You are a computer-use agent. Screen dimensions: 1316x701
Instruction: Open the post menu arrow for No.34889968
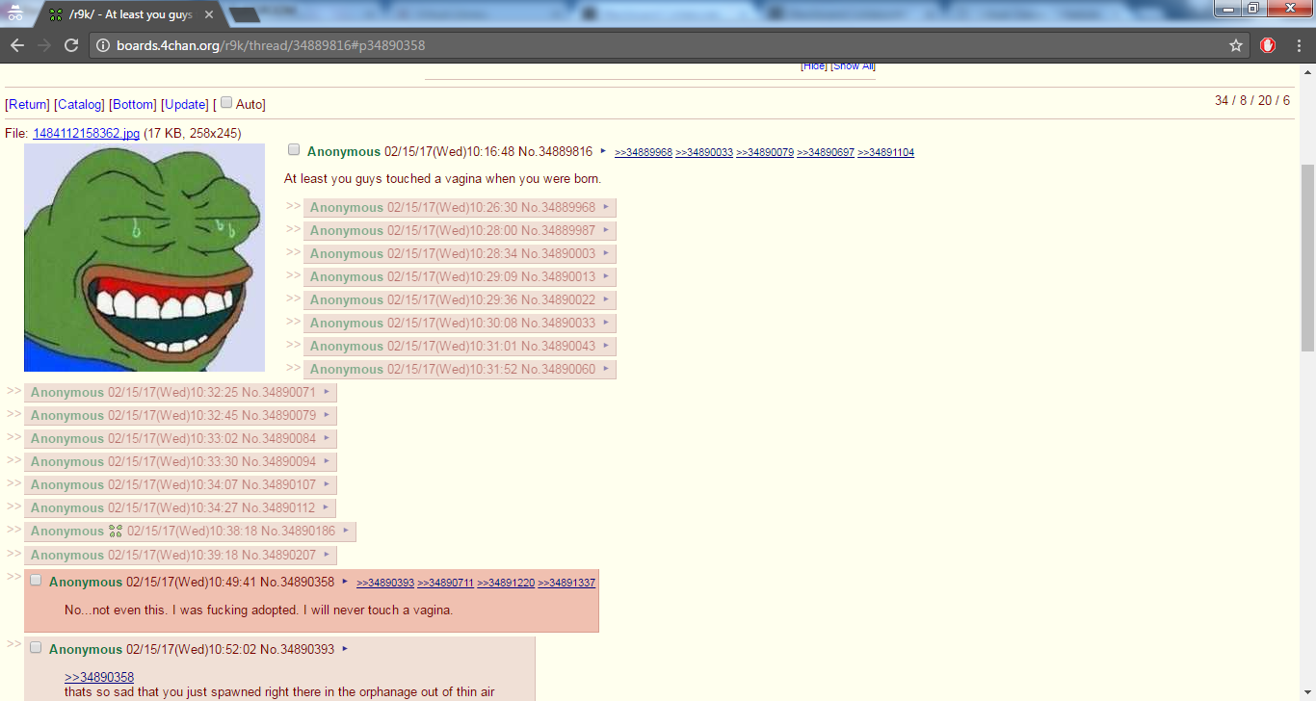click(606, 207)
